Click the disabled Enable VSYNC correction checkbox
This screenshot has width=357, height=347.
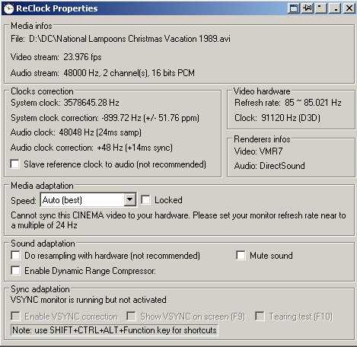(x=15, y=316)
